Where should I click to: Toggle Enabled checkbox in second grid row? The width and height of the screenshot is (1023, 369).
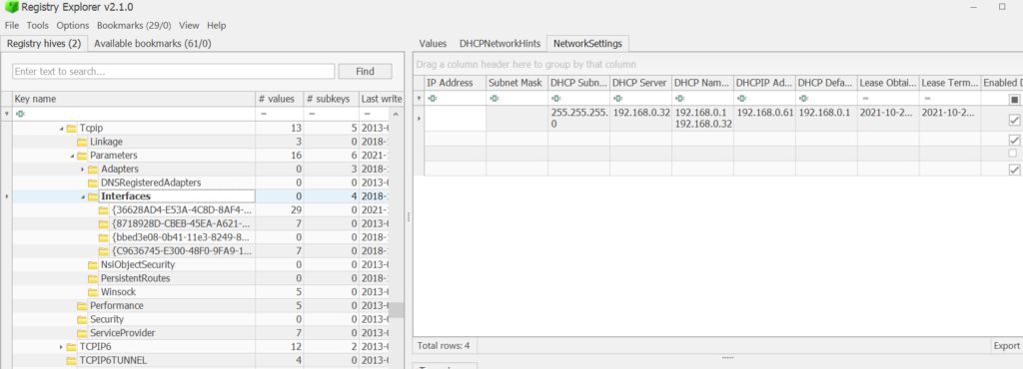(x=1014, y=140)
